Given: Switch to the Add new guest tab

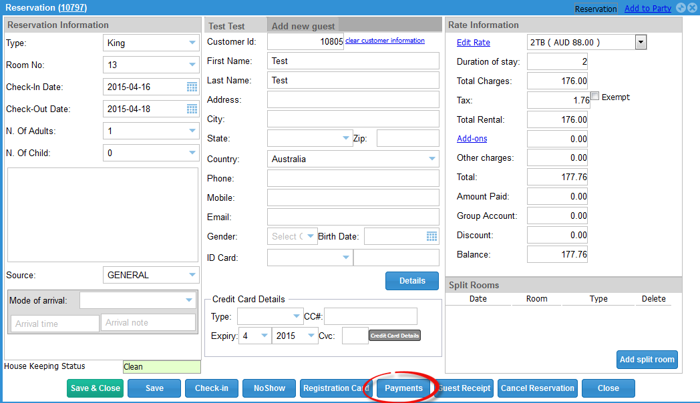Looking at the screenshot, I should tap(303, 26).
